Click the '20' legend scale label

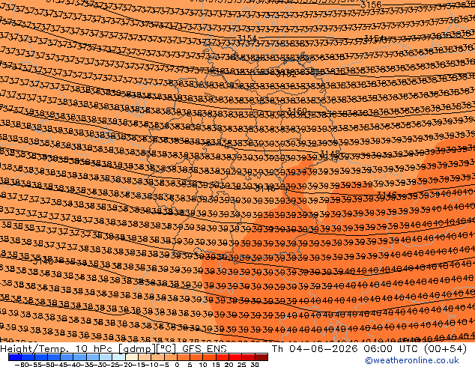coord(229,364)
